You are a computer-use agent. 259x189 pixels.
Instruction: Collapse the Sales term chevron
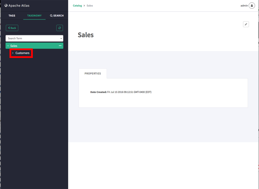pyautogui.click(x=8, y=46)
